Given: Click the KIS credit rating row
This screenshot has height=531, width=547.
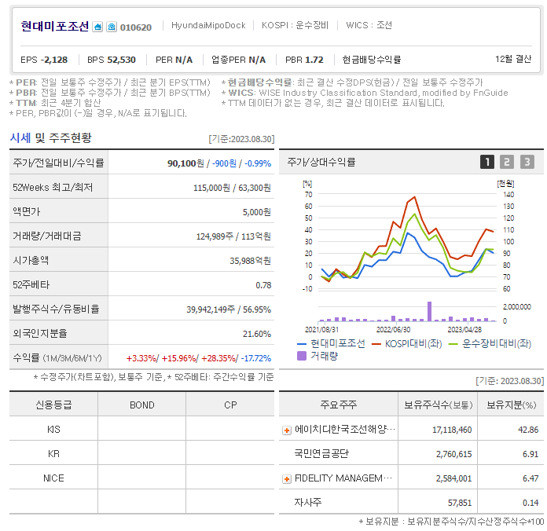Looking at the screenshot, I should point(141,429).
